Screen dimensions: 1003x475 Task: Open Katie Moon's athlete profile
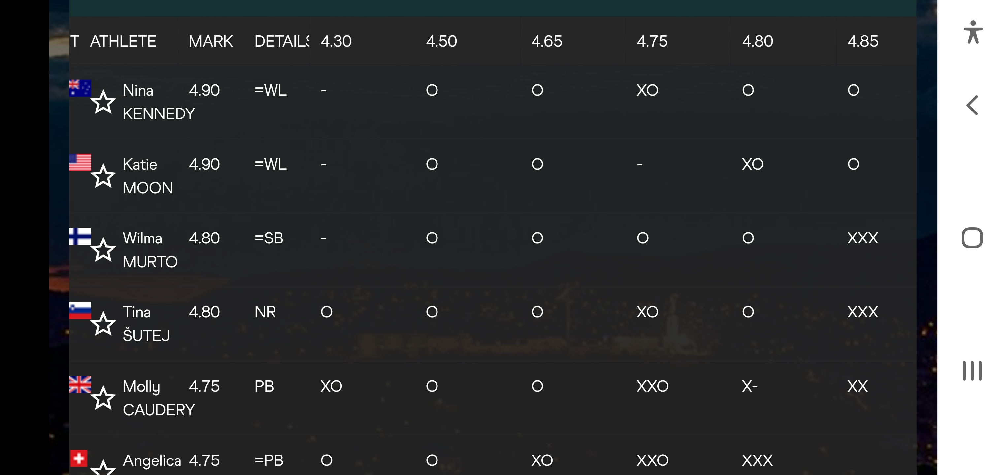[x=148, y=176]
